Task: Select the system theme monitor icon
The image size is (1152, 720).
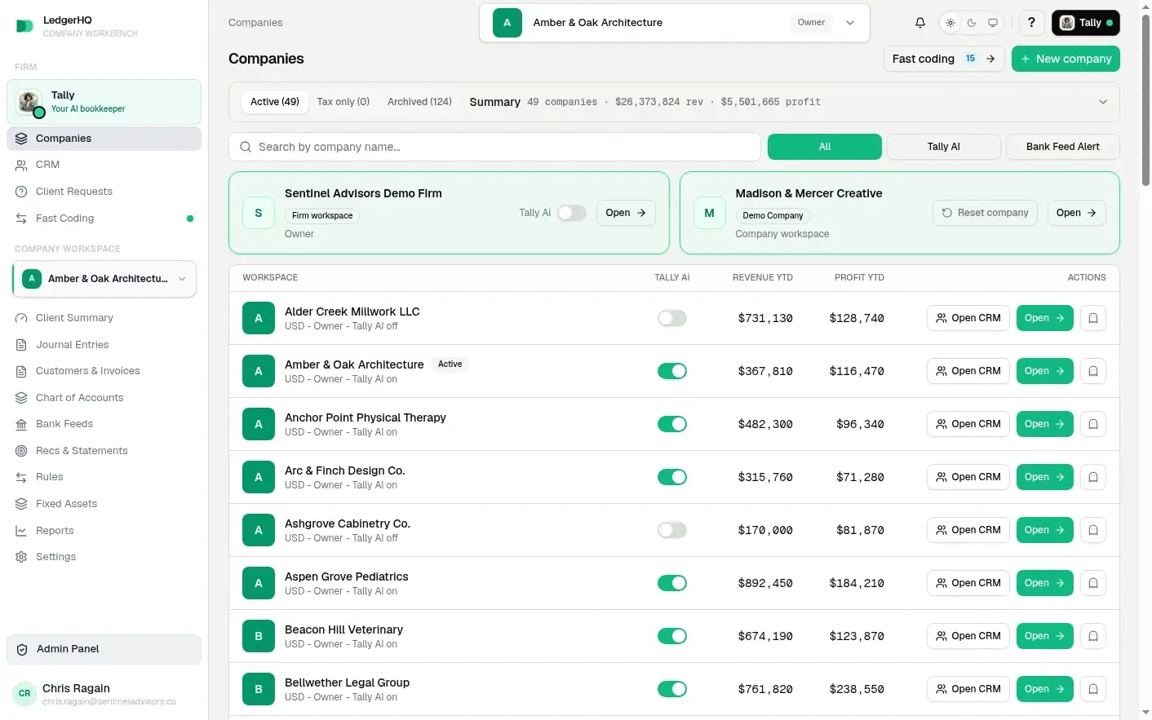Action: pyautogui.click(x=993, y=23)
